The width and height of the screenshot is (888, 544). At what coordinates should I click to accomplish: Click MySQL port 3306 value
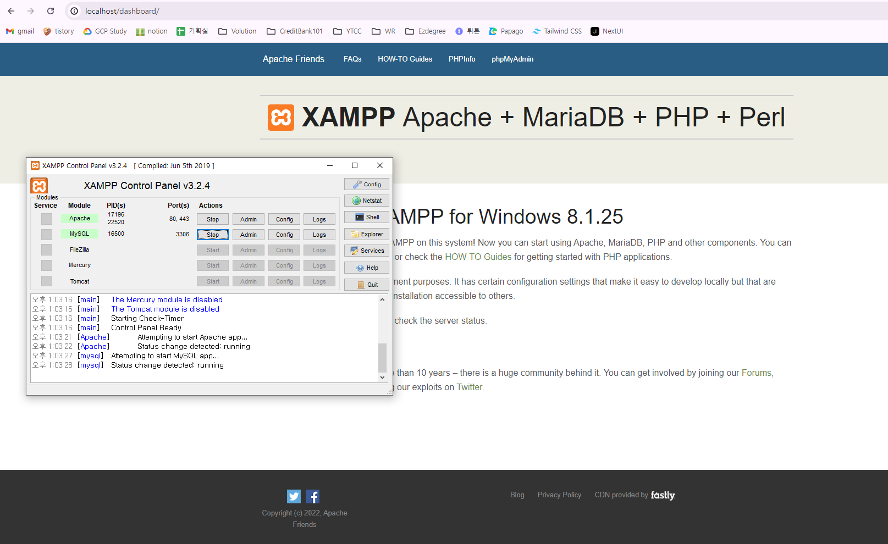click(x=183, y=234)
